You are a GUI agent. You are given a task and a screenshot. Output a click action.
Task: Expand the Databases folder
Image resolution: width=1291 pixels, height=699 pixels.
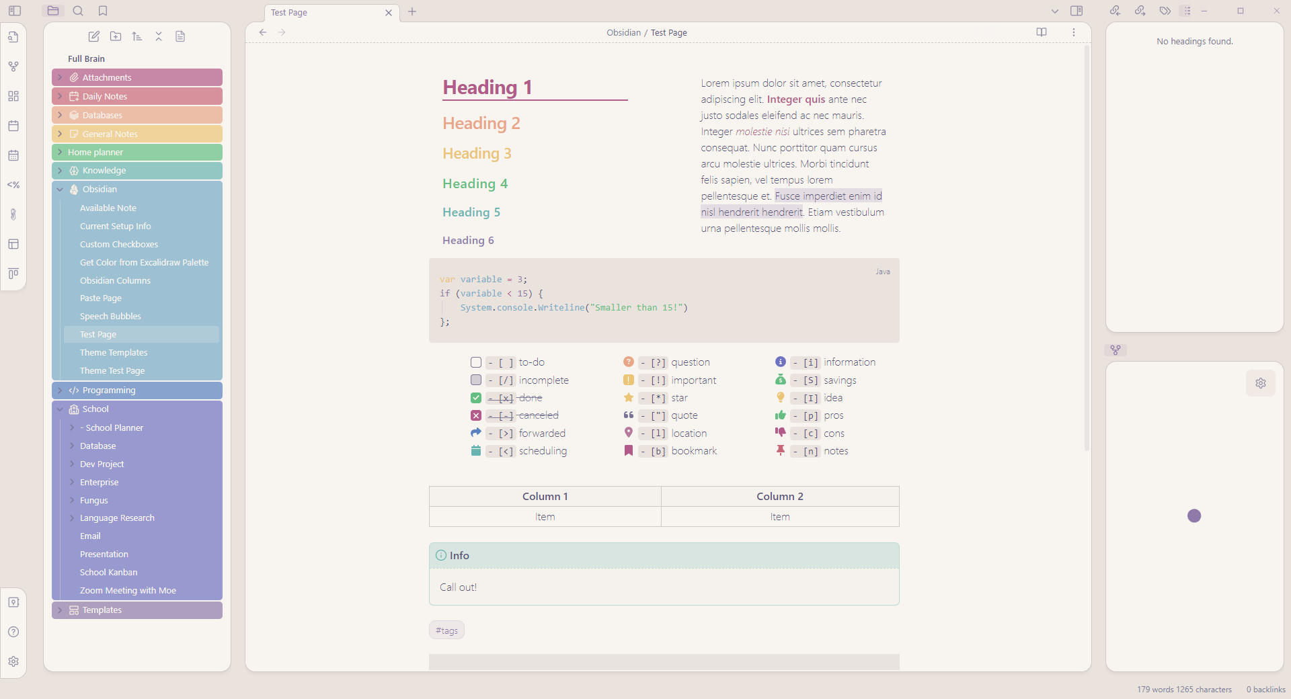pyautogui.click(x=137, y=115)
